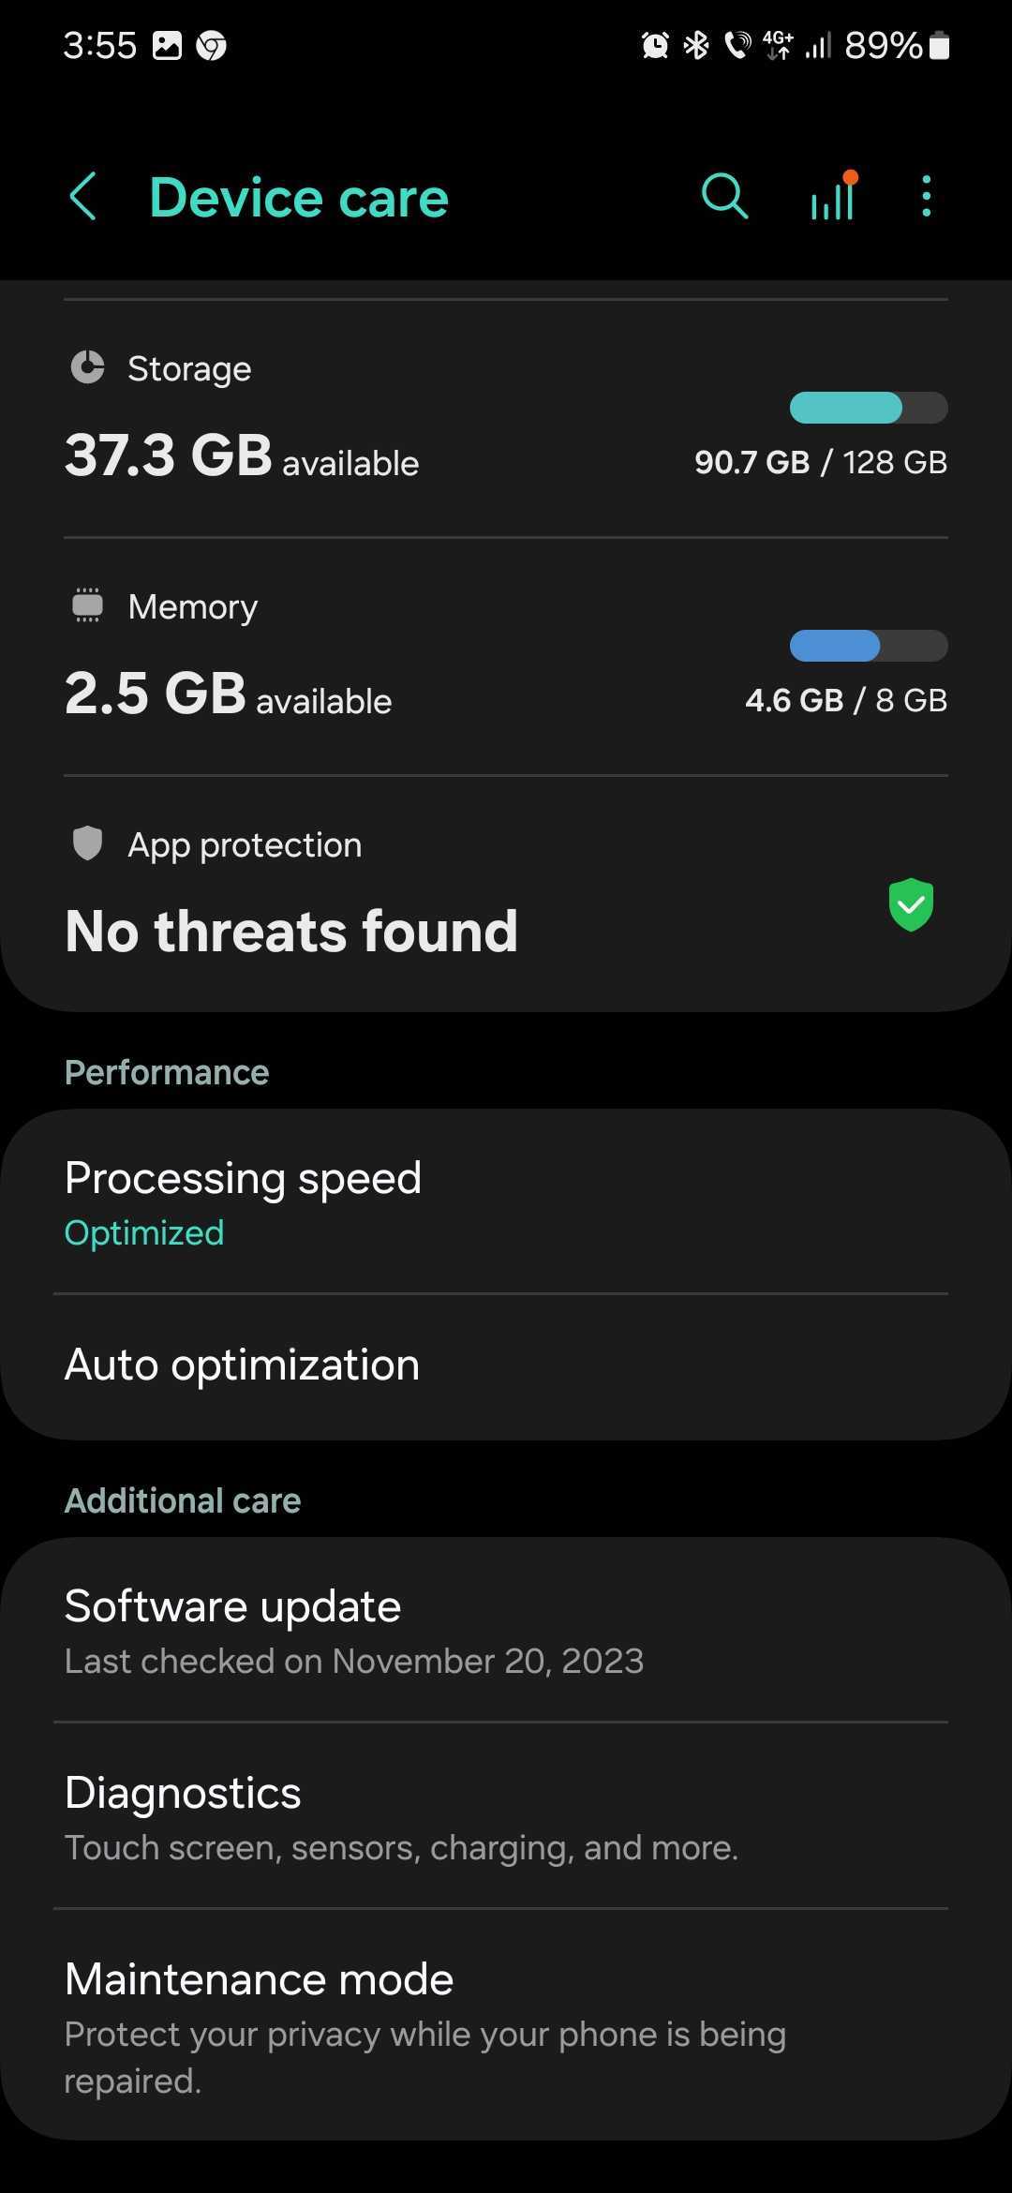Tap the Memory chip icon
This screenshot has height=2193, width=1012.
coord(88,605)
